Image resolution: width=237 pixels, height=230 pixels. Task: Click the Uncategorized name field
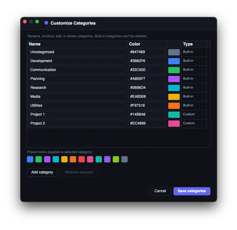(x=77, y=52)
